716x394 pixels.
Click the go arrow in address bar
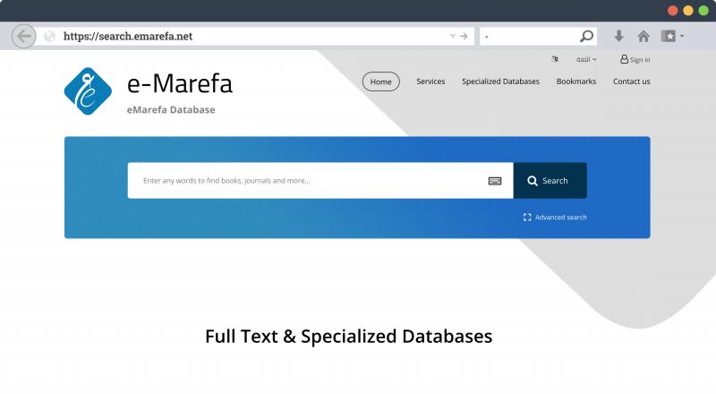coord(464,37)
